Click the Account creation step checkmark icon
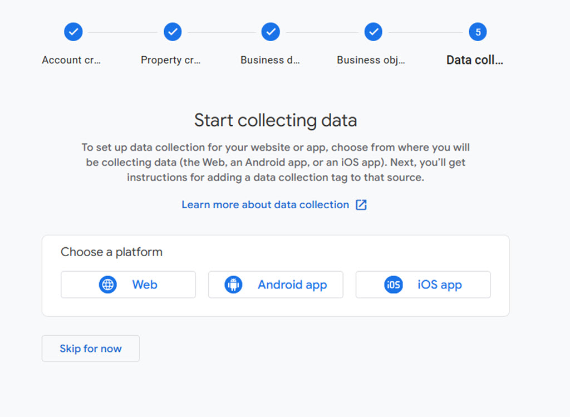This screenshot has width=570, height=417. tap(73, 32)
